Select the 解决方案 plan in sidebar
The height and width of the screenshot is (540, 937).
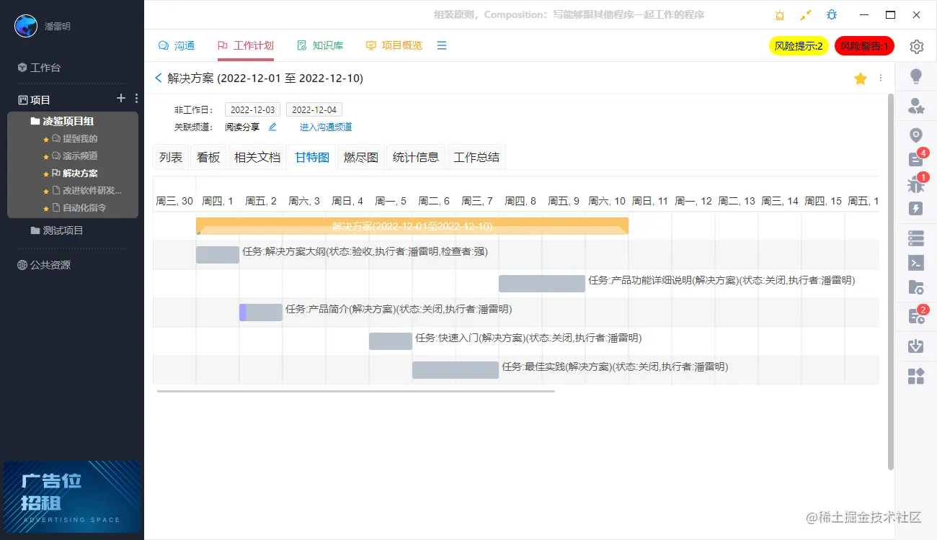click(74, 173)
